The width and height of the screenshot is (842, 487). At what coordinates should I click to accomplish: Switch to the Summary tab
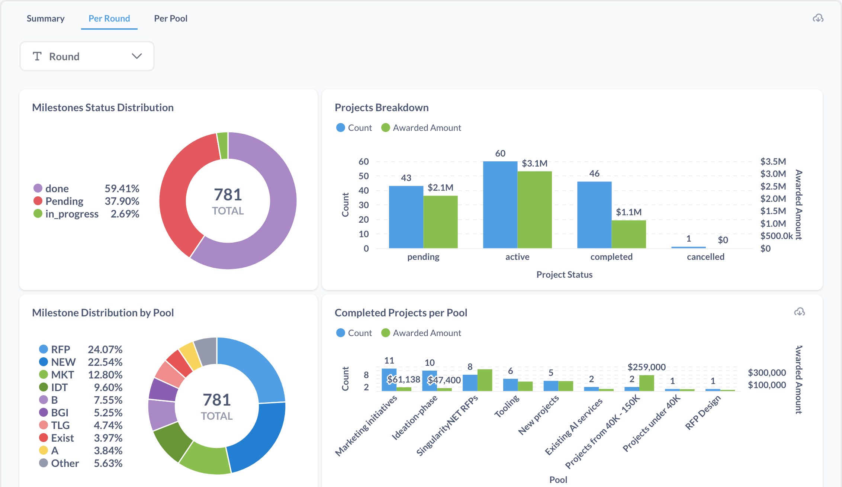(45, 18)
